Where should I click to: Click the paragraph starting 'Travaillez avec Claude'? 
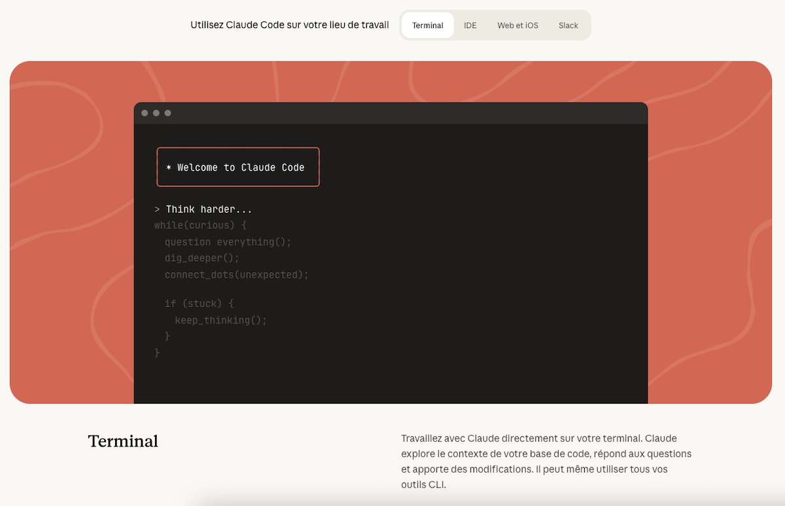(x=546, y=462)
